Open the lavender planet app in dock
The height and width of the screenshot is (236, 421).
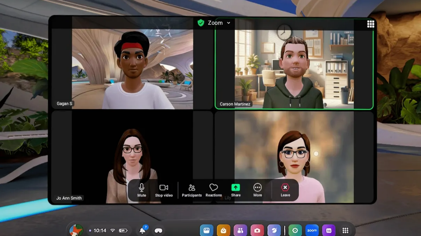(x=274, y=230)
